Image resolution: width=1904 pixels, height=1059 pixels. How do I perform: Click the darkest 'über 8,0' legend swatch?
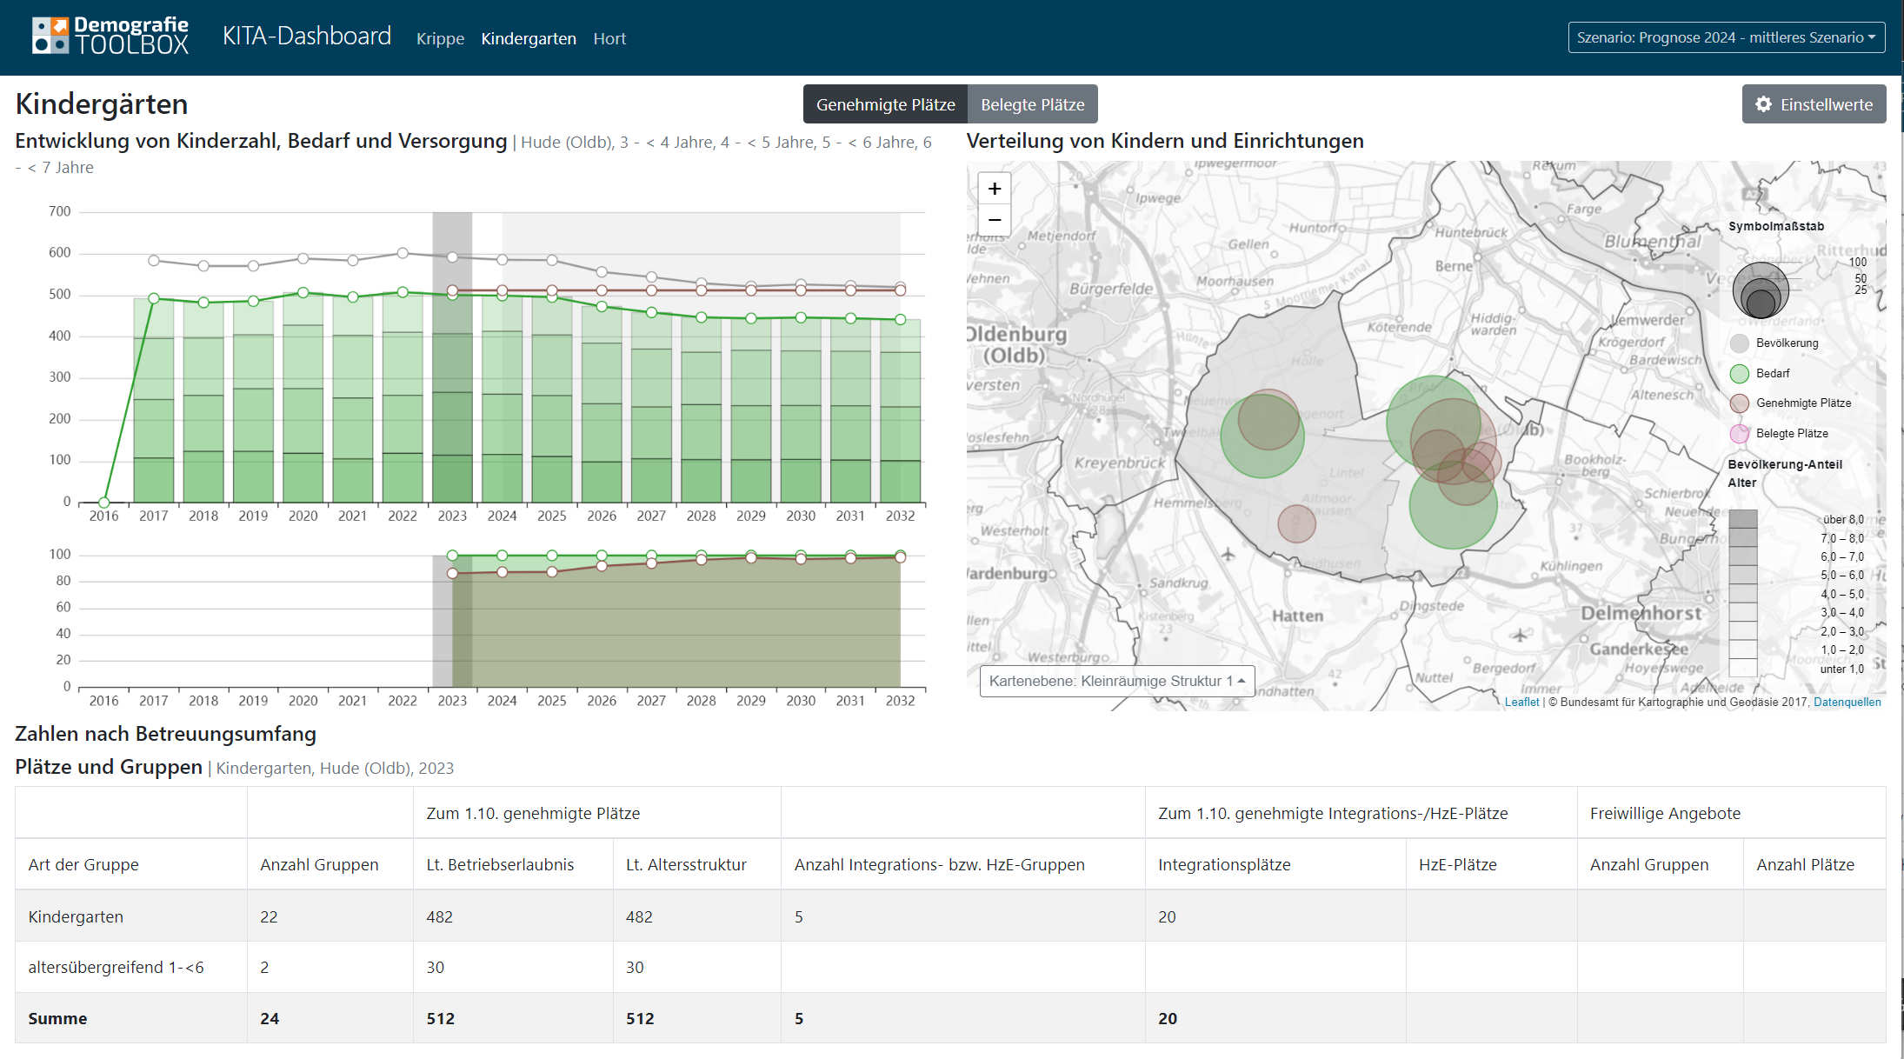pyautogui.click(x=1742, y=519)
